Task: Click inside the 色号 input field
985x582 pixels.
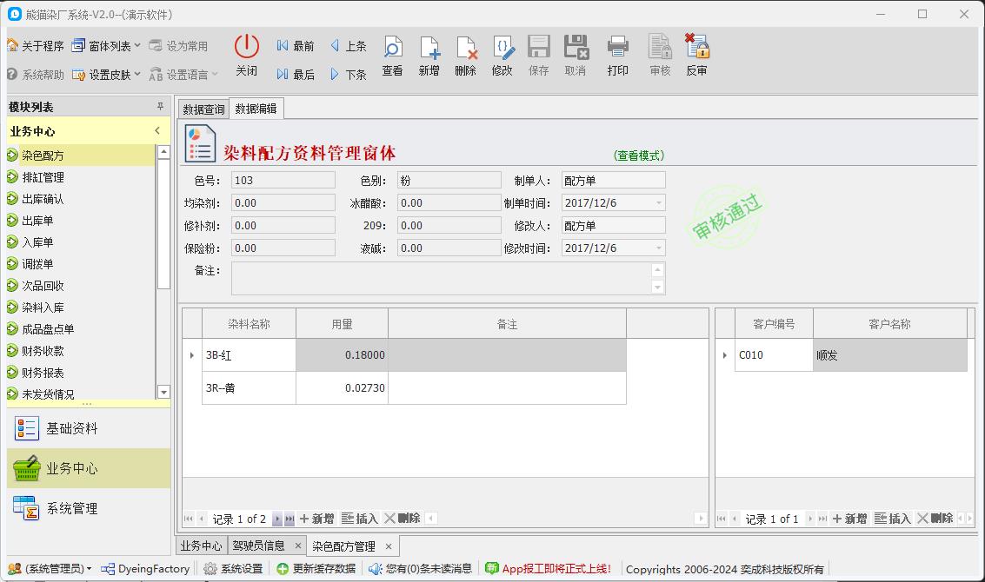Action: (283, 180)
